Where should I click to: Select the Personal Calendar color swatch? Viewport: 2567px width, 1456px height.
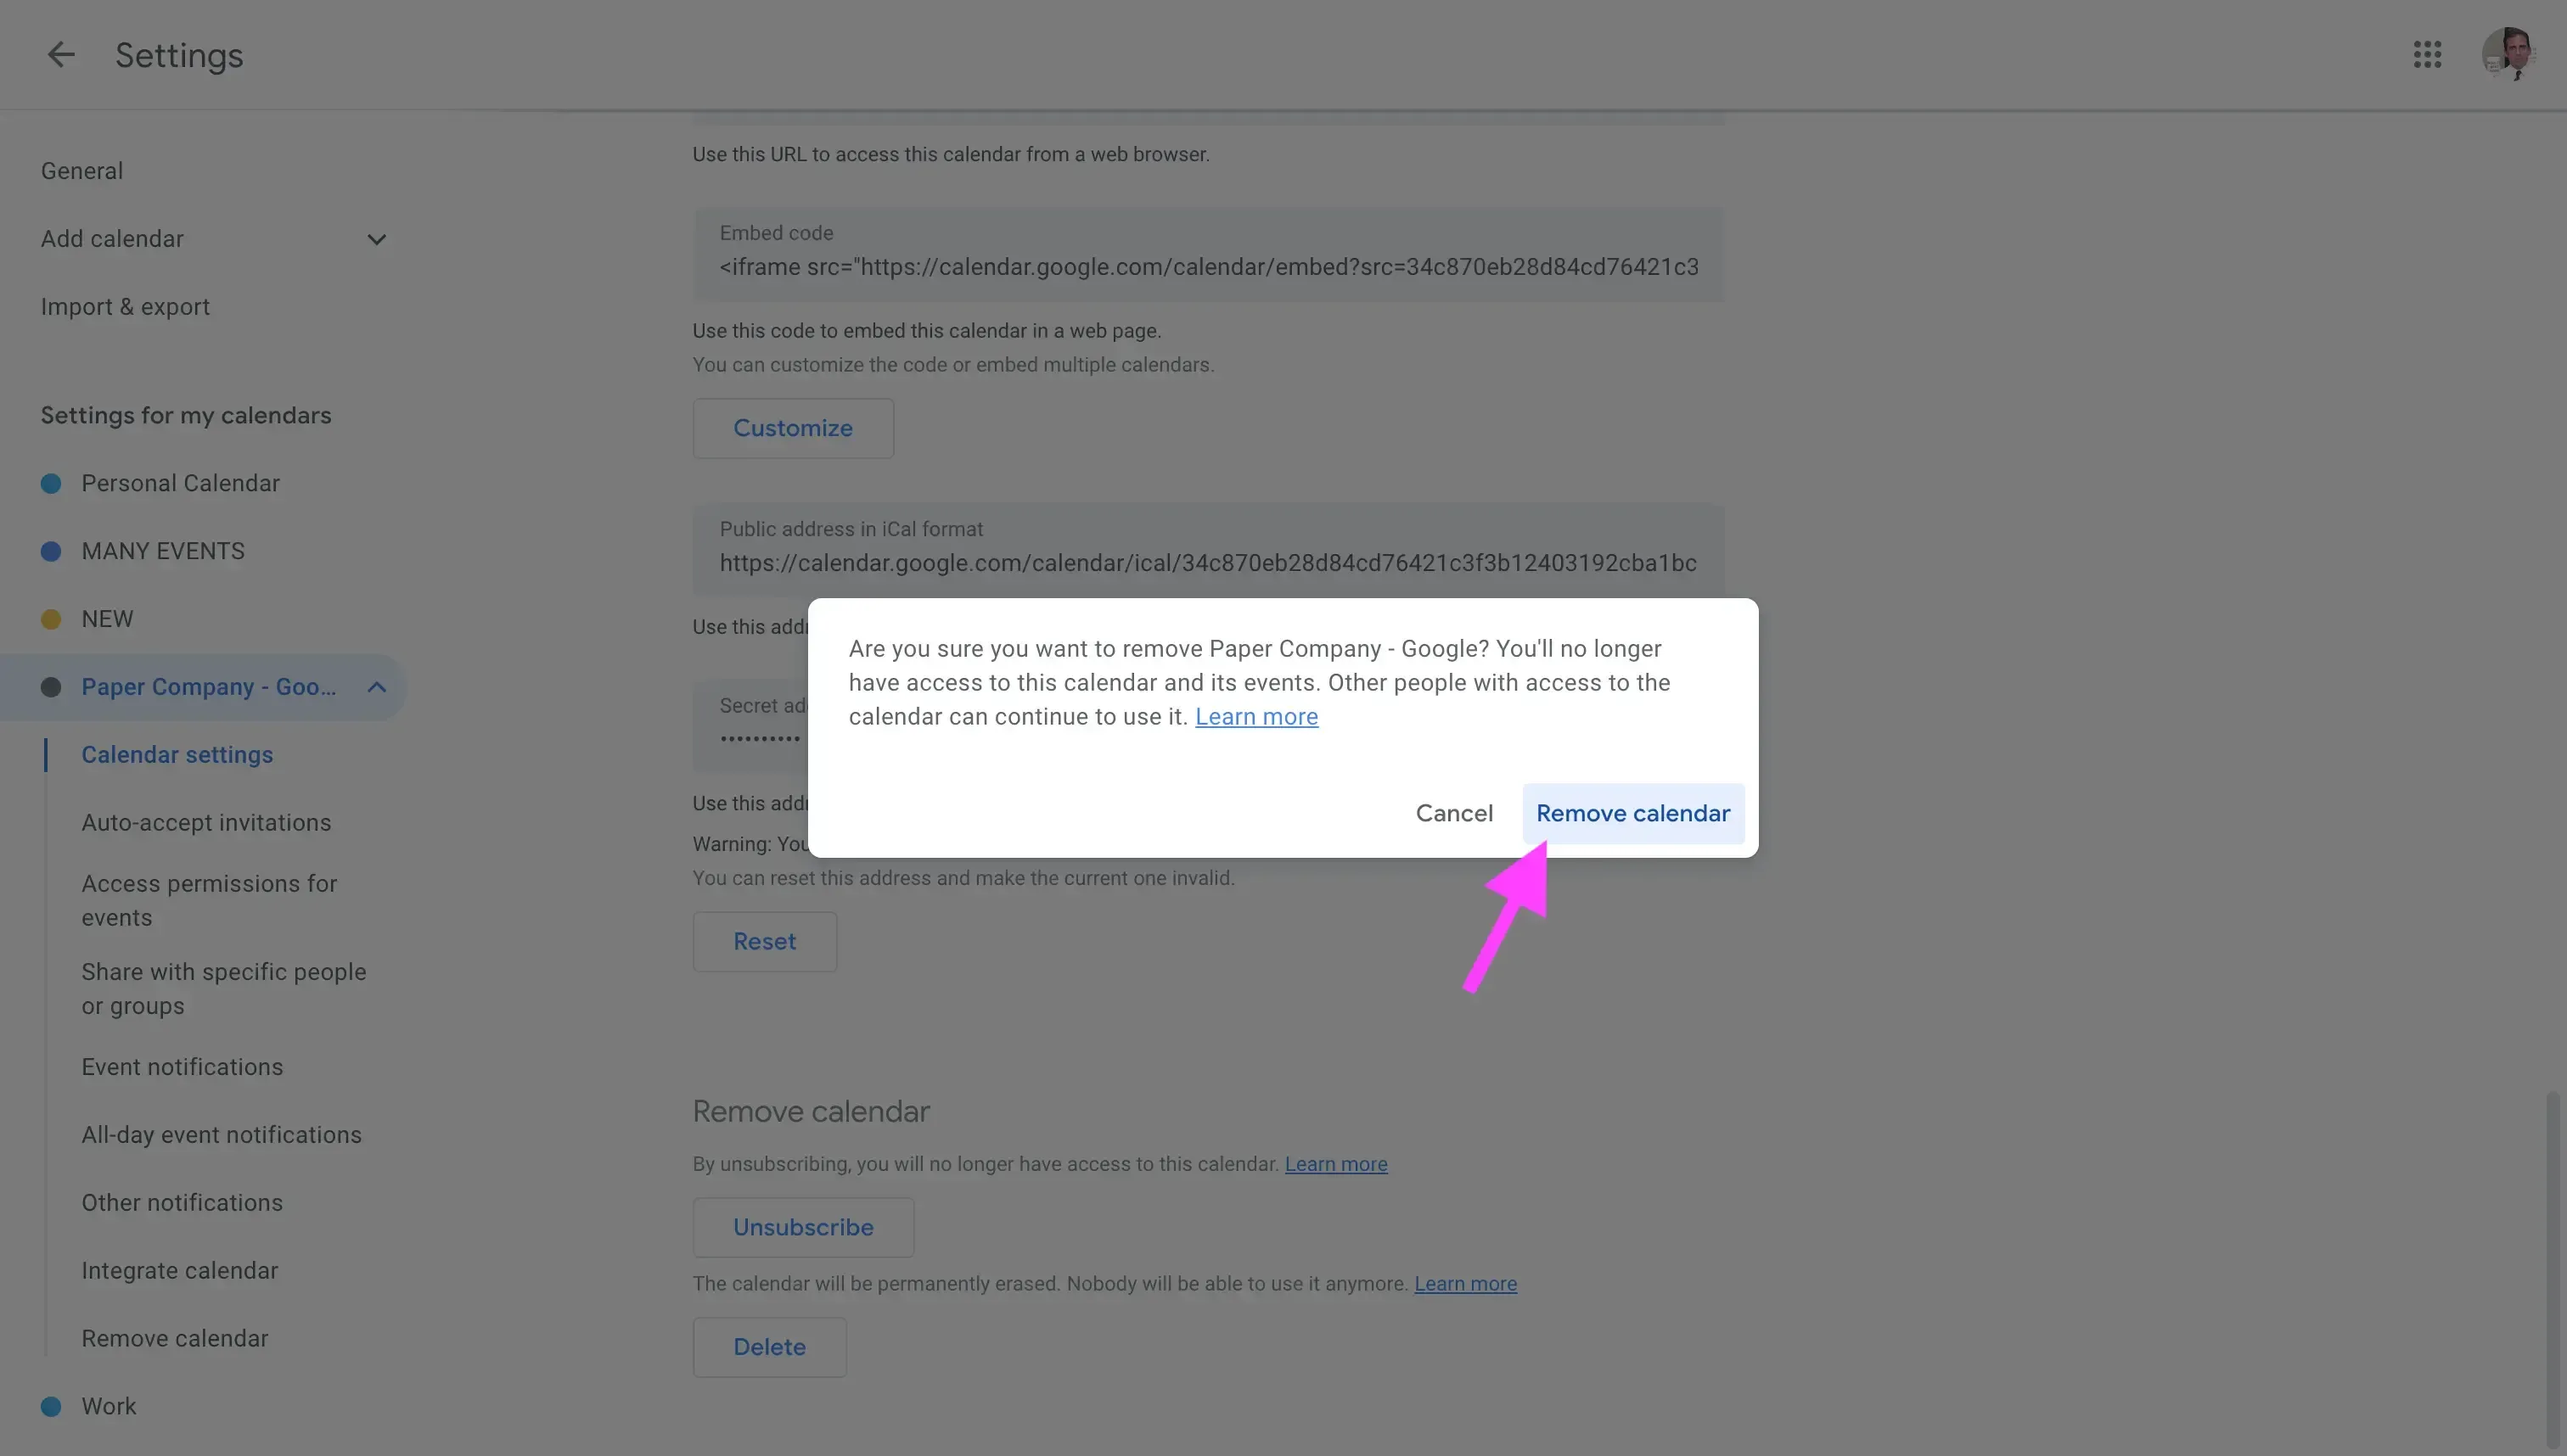click(51, 483)
